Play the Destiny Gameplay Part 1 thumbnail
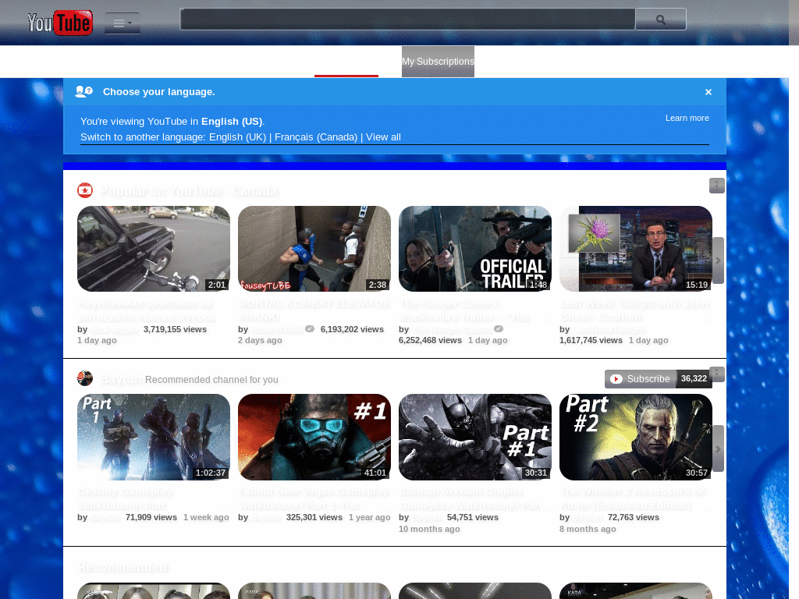Screen dimensions: 799x599 click(154, 437)
